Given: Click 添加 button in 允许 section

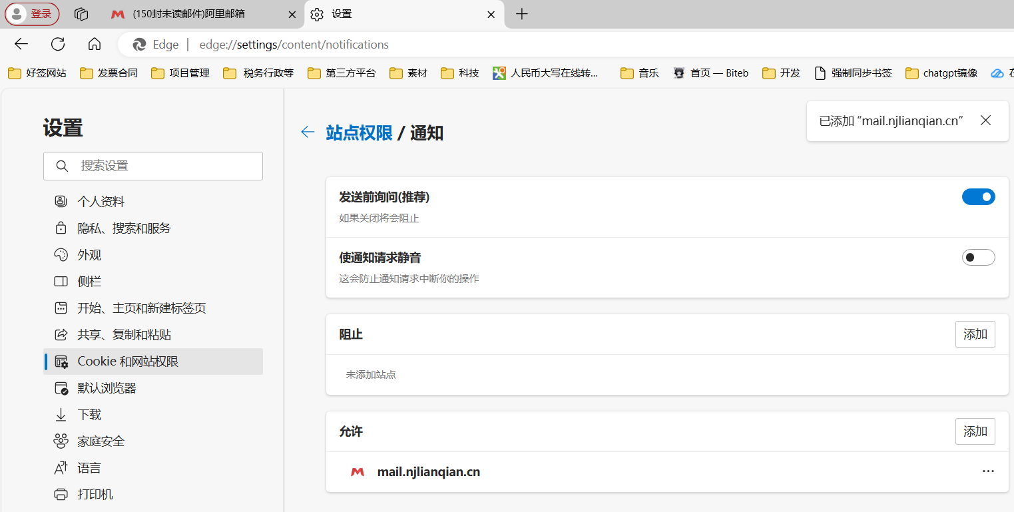Looking at the screenshot, I should tap(975, 431).
